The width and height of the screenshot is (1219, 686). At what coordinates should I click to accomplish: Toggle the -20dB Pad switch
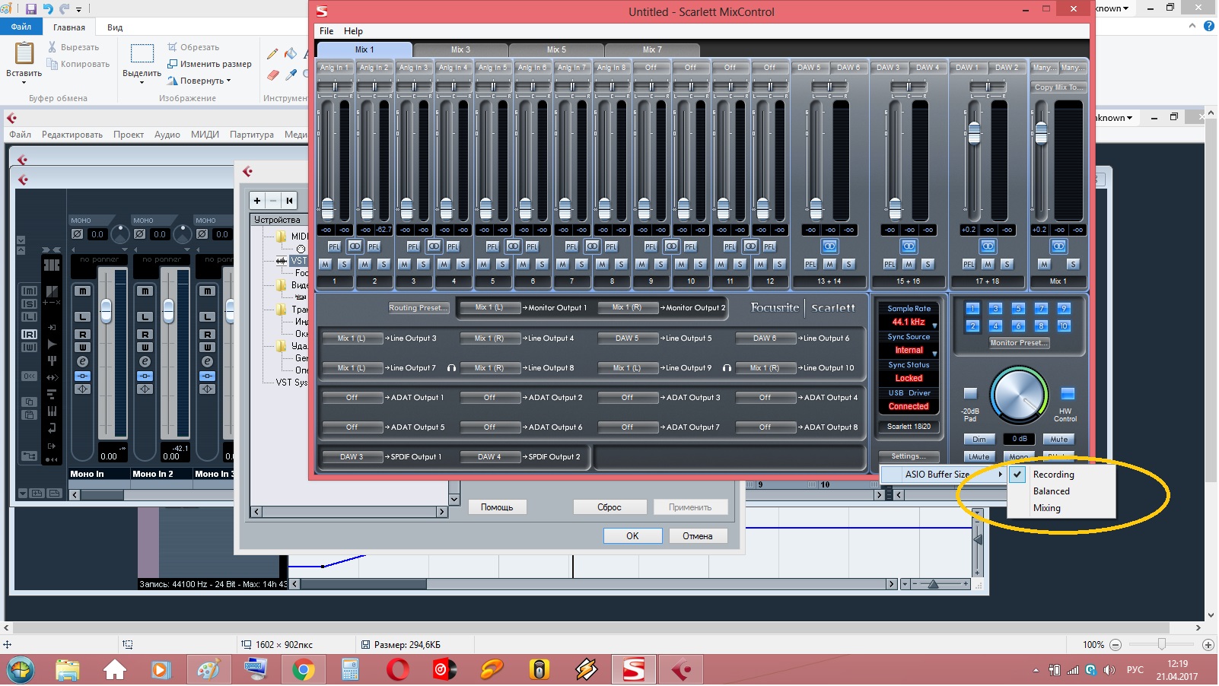coord(970,394)
